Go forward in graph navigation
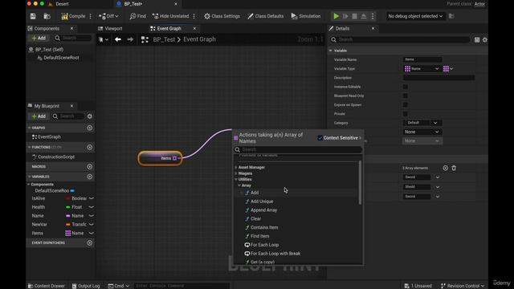 click(130, 39)
